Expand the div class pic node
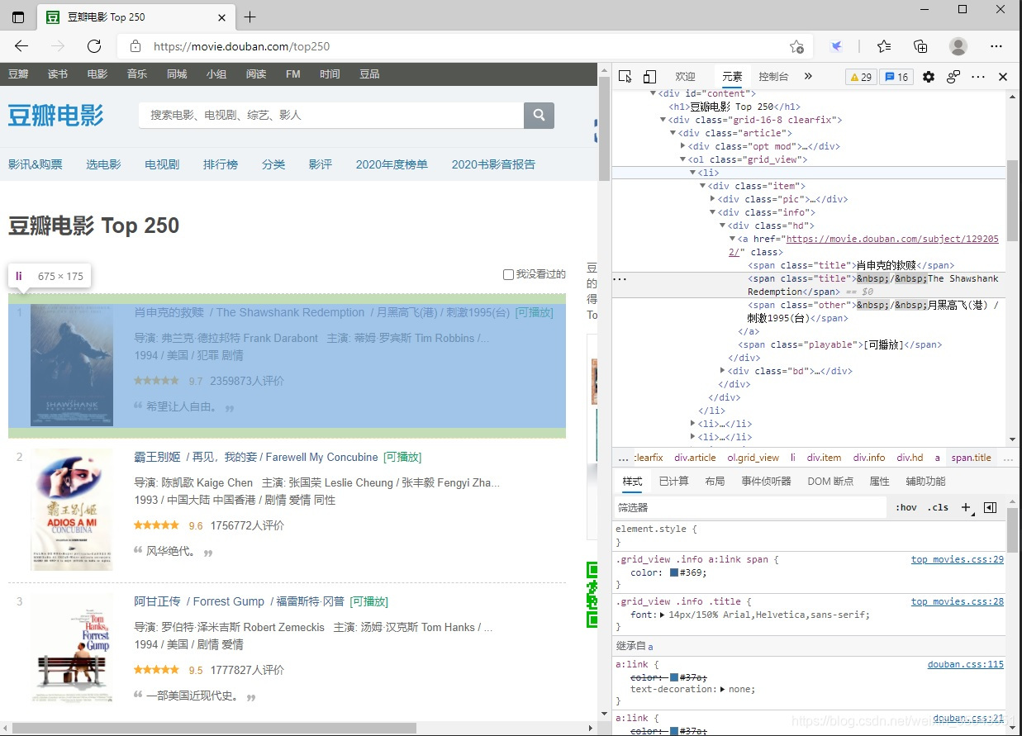This screenshot has height=736, width=1022. point(713,199)
